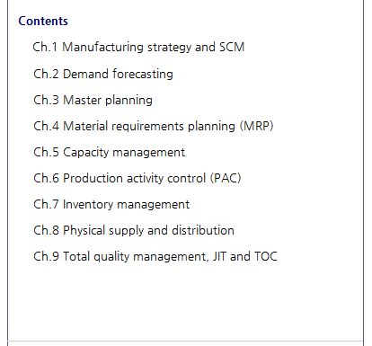Click the (PAC) abbreviation text
This screenshot has height=346, width=372.
tap(226, 178)
